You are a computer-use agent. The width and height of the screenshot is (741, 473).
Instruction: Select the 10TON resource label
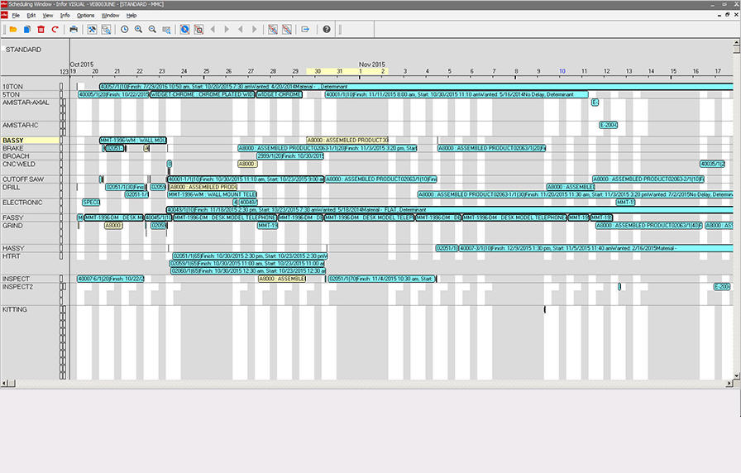point(12,87)
